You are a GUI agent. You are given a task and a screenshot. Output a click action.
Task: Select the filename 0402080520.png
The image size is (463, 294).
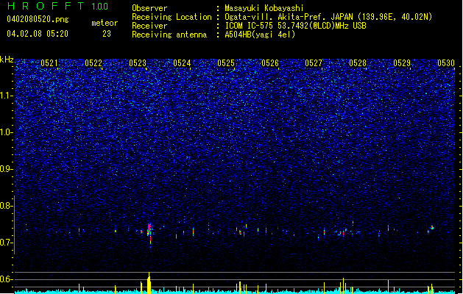click(x=38, y=19)
